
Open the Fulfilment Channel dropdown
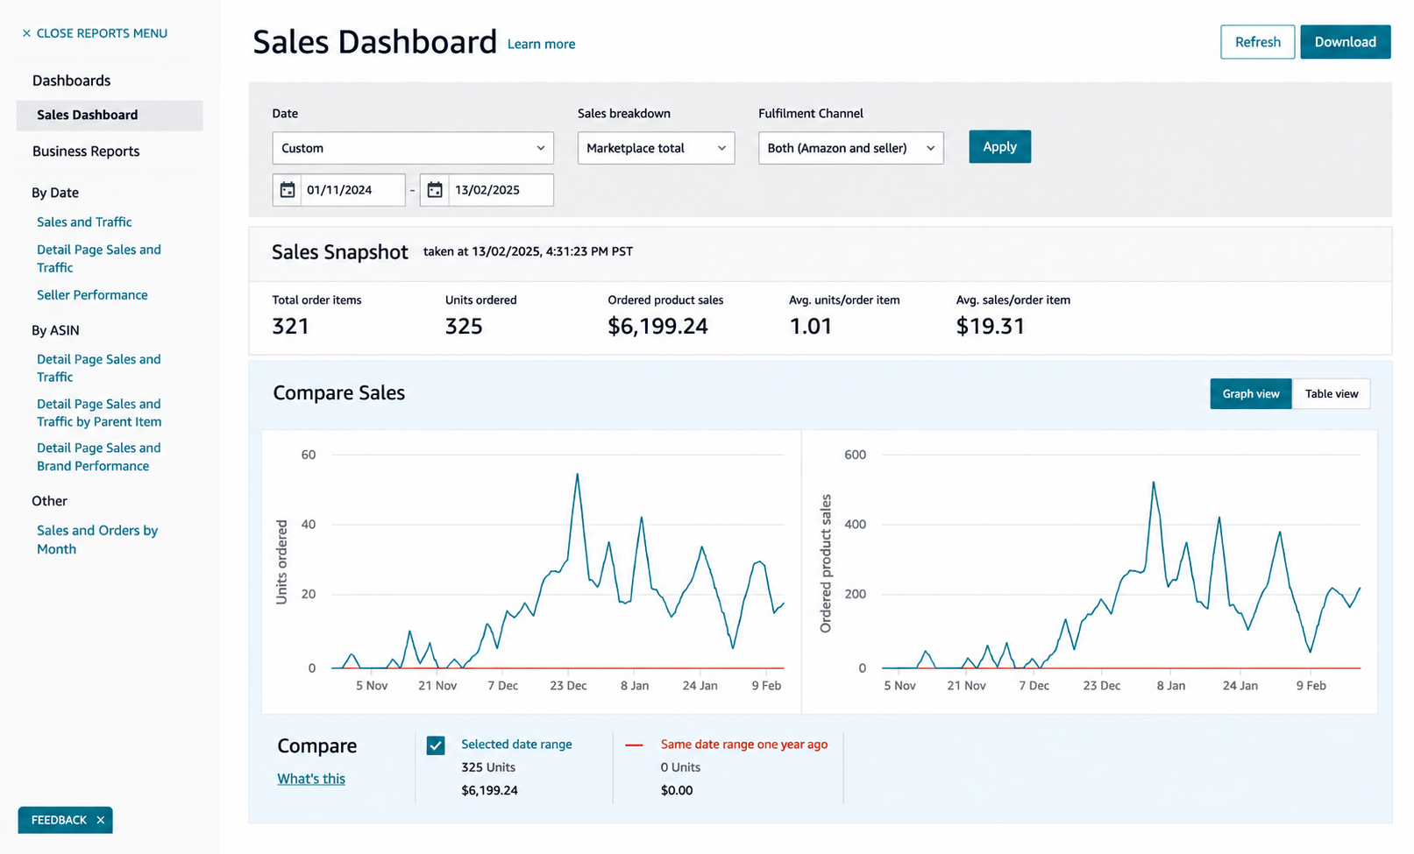851,148
